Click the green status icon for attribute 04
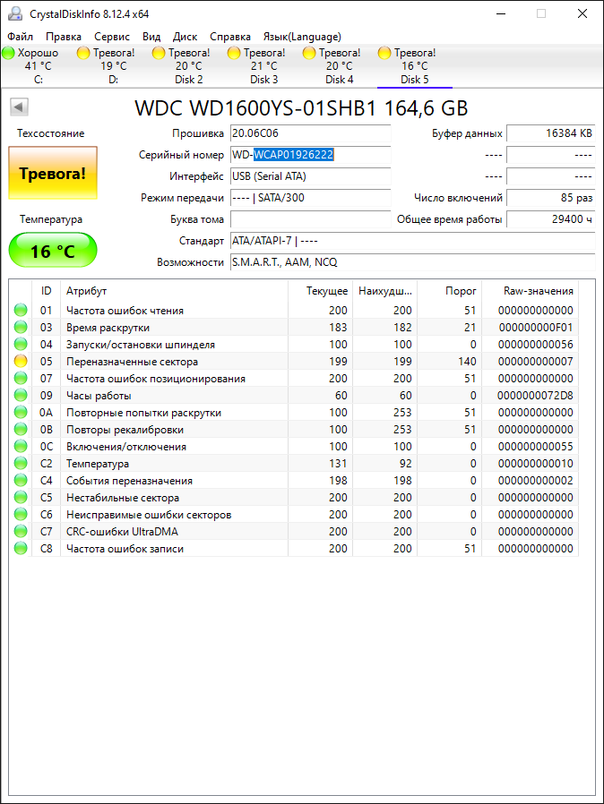Viewport: 604px width, 804px height. tap(21, 344)
